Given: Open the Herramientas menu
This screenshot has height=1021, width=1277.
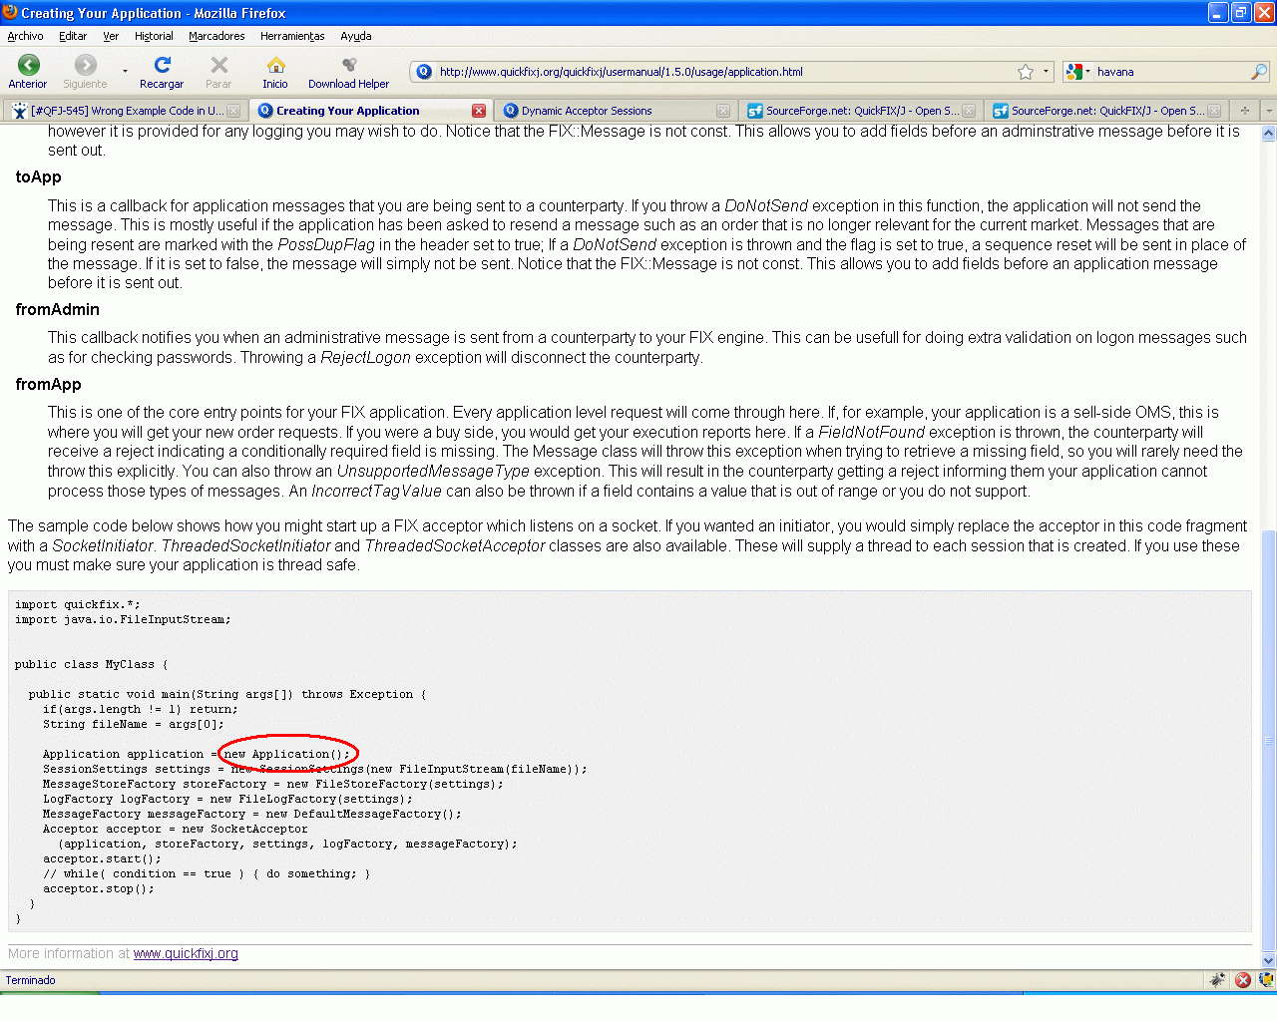Looking at the screenshot, I should (292, 36).
